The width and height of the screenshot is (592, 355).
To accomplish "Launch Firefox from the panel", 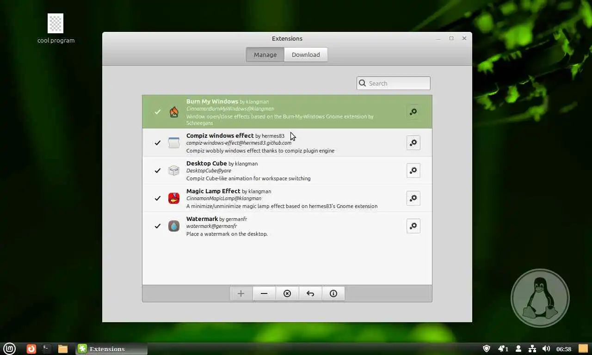I will point(31,349).
